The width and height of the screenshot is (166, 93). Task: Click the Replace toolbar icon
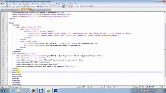[x=41, y=6]
